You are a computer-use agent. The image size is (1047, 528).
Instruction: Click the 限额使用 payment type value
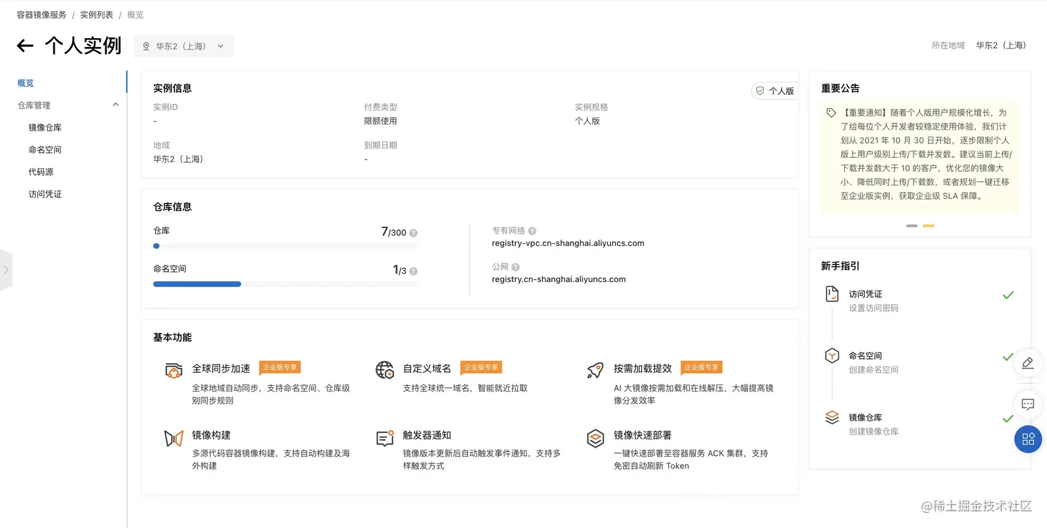pos(381,121)
